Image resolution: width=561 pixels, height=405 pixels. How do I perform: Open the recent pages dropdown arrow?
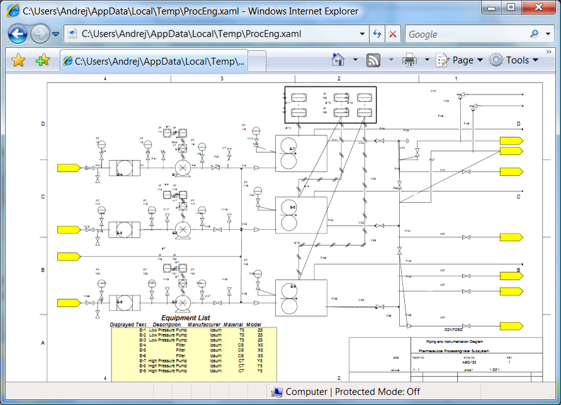(56, 34)
